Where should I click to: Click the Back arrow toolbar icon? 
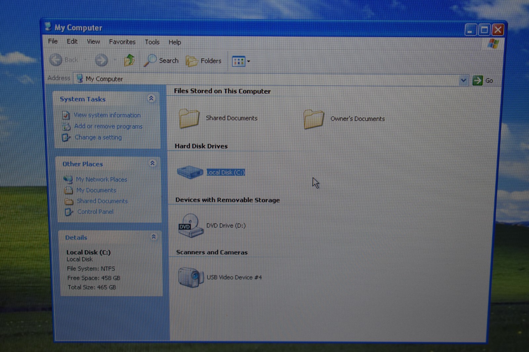click(56, 60)
